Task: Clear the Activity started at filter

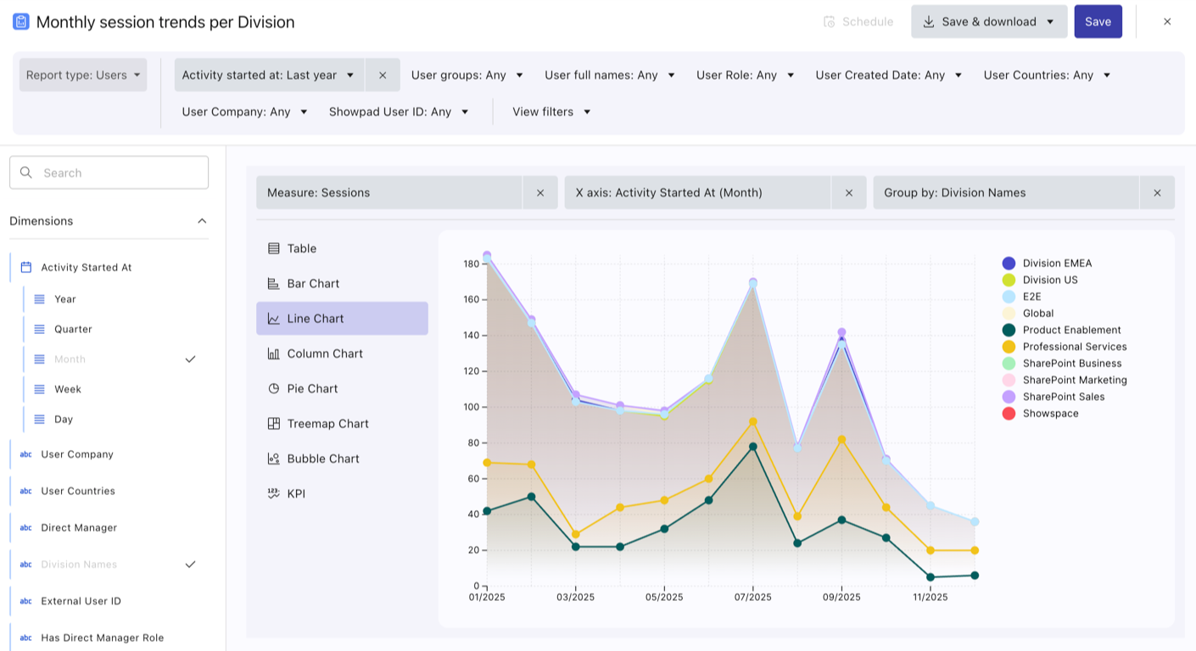Action: [x=383, y=75]
